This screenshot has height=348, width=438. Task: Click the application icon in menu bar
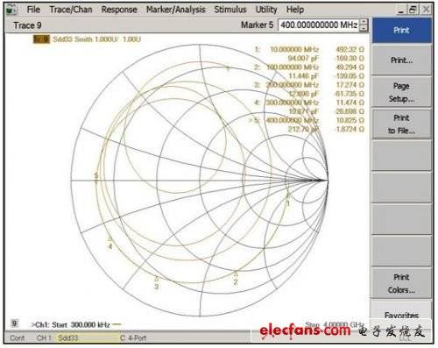(11, 10)
